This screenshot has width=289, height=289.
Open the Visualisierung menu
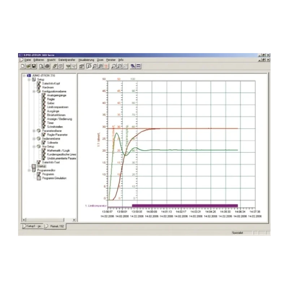[x=86, y=60]
